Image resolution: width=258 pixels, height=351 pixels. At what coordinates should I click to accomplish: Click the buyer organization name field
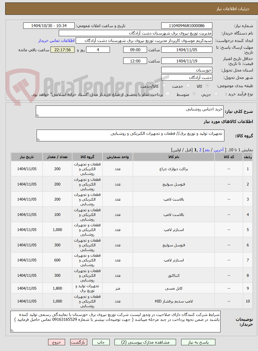click(x=136, y=33)
